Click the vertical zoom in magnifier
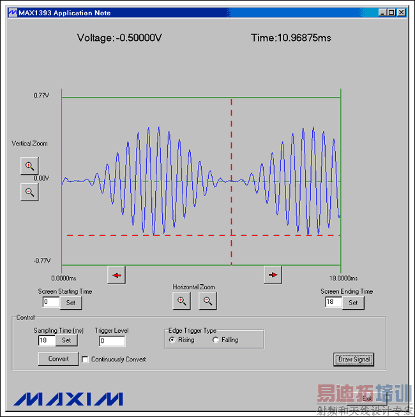Screen dimensions: 415x417 (x=29, y=166)
